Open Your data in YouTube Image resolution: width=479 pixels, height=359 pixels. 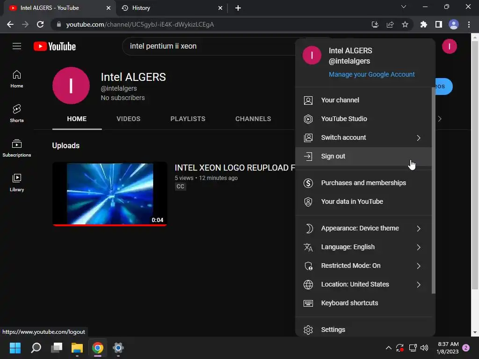363,201
